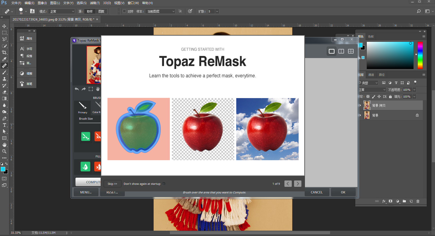Select the Hand tool in Photoshop toolbar
Screen dimensions: 435x236
pyautogui.click(x=4, y=145)
